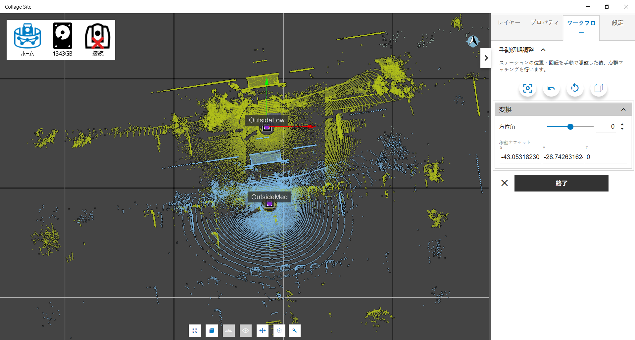Open the 設定 tab
The width and height of the screenshot is (635, 340).
pyautogui.click(x=617, y=22)
